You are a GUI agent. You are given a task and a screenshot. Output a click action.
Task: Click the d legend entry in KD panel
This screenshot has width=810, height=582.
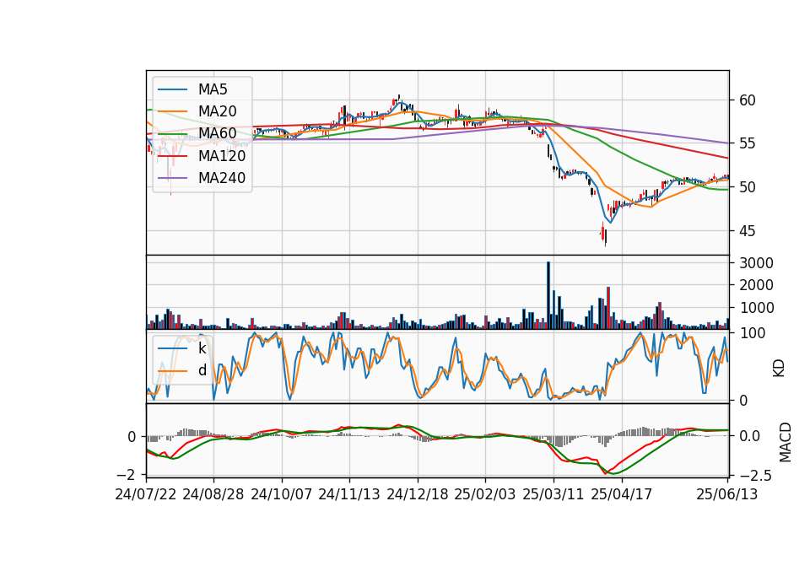[202, 369]
